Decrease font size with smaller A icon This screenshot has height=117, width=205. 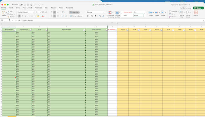pyautogui.click(x=46, y=12)
